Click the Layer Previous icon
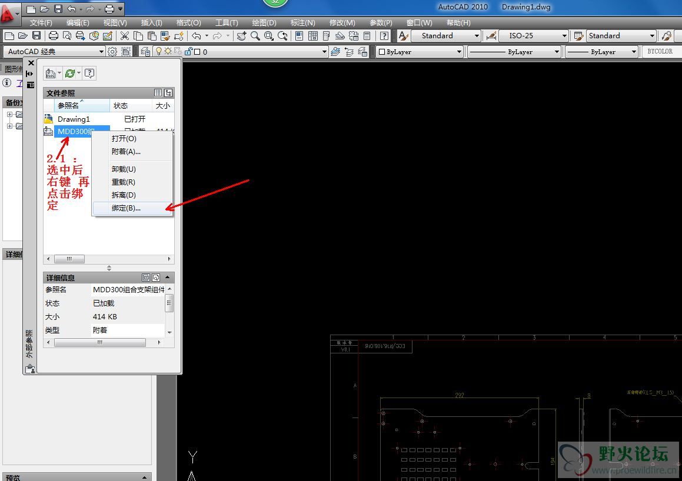This screenshot has width=682, height=481. [x=349, y=52]
